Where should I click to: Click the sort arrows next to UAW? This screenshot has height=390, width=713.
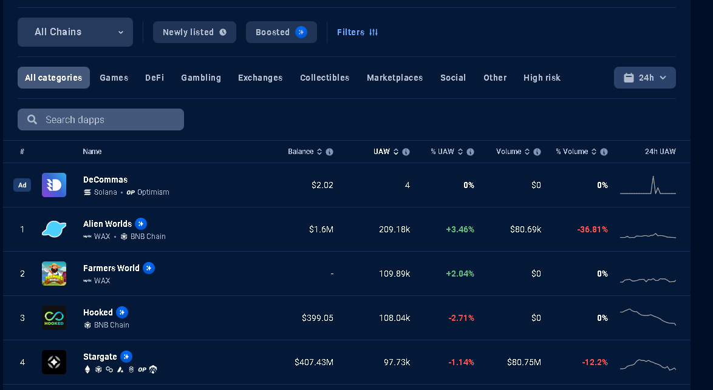[x=395, y=152]
